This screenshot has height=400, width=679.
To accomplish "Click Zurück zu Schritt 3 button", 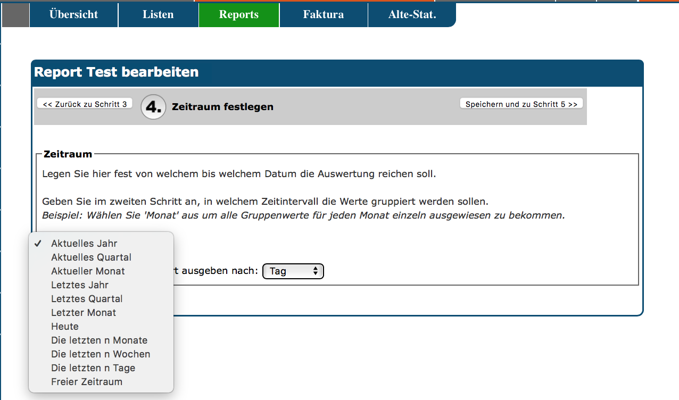I will click(x=84, y=104).
